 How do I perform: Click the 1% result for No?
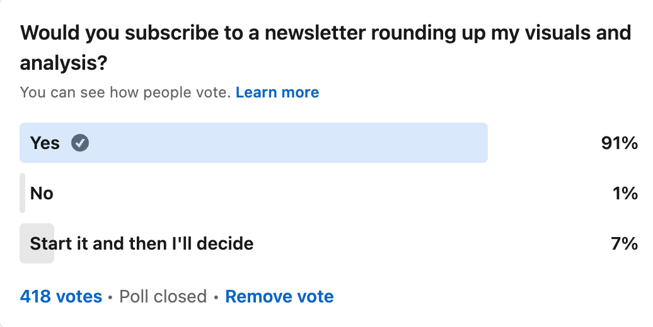[625, 193]
